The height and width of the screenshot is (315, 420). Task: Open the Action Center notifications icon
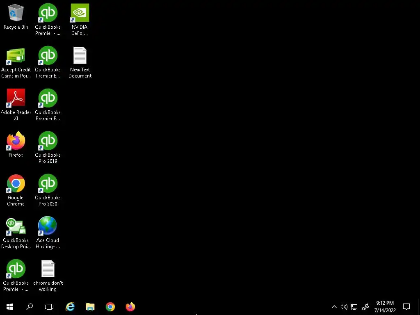[x=406, y=307]
